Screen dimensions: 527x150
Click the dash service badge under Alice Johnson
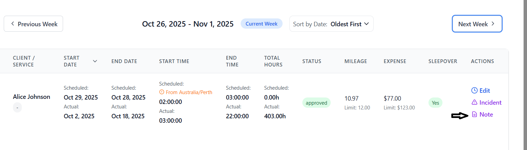click(17, 108)
